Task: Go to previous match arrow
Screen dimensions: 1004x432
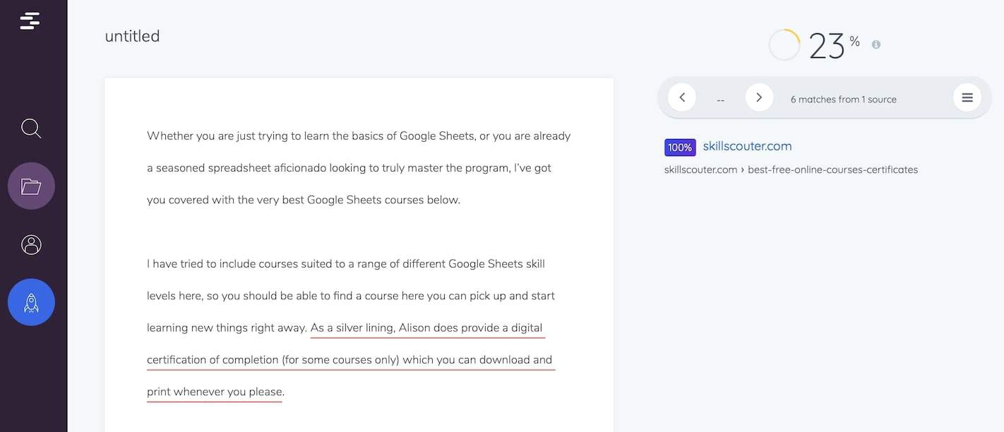Action: [x=682, y=97]
